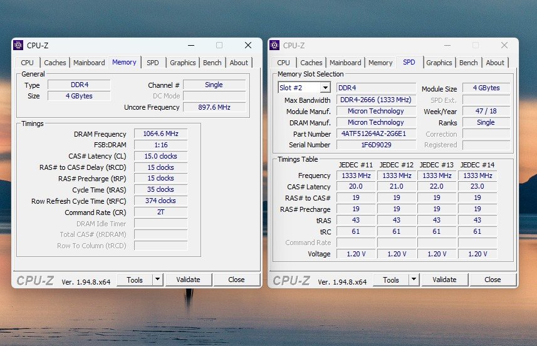
Task: Select the Mainboard tab in the right window
Action: pyautogui.click(x=345, y=63)
